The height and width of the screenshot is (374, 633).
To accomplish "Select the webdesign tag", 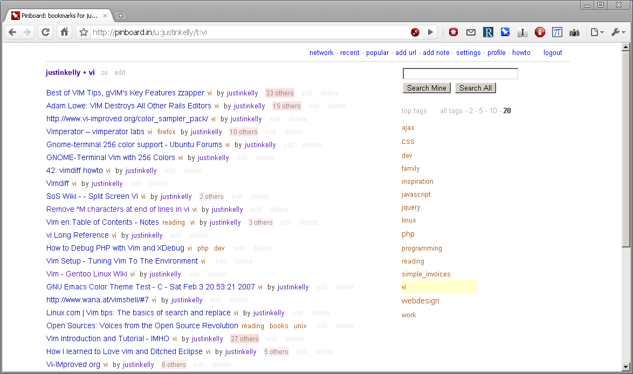I will [x=420, y=301].
